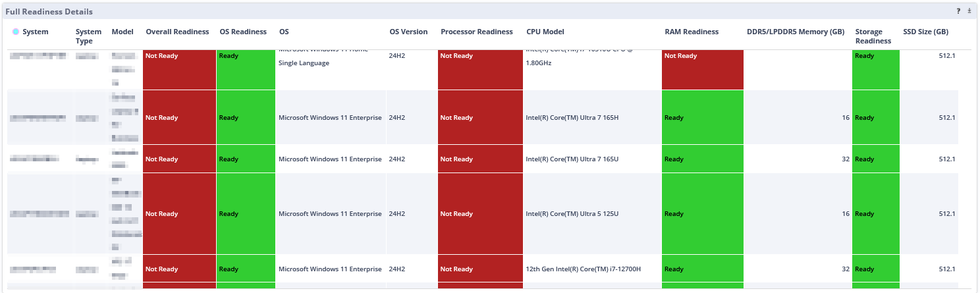This screenshot has width=980, height=293.
Task: Click the Full Readiness Details panel title
Action: (x=49, y=12)
